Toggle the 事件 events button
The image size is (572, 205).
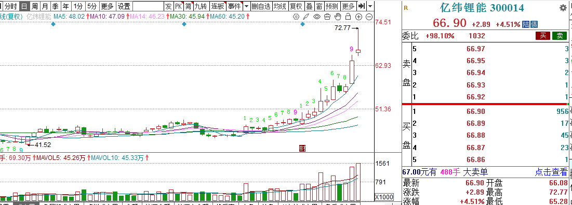pyautogui.click(x=234, y=6)
